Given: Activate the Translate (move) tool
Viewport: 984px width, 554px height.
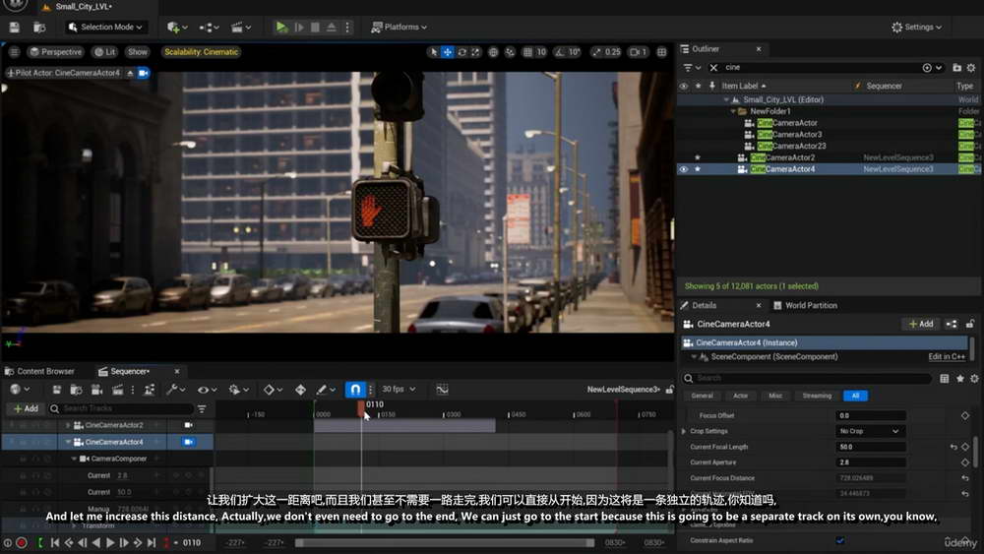Looking at the screenshot, I should (x=448, y=52).
